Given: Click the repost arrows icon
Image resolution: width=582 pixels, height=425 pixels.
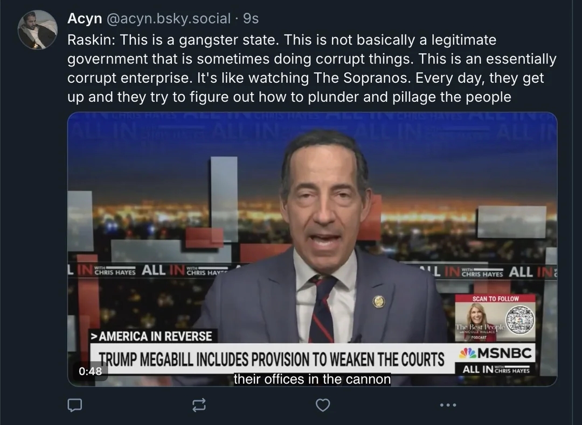Looking at the screenshot, I should (199, 405).
